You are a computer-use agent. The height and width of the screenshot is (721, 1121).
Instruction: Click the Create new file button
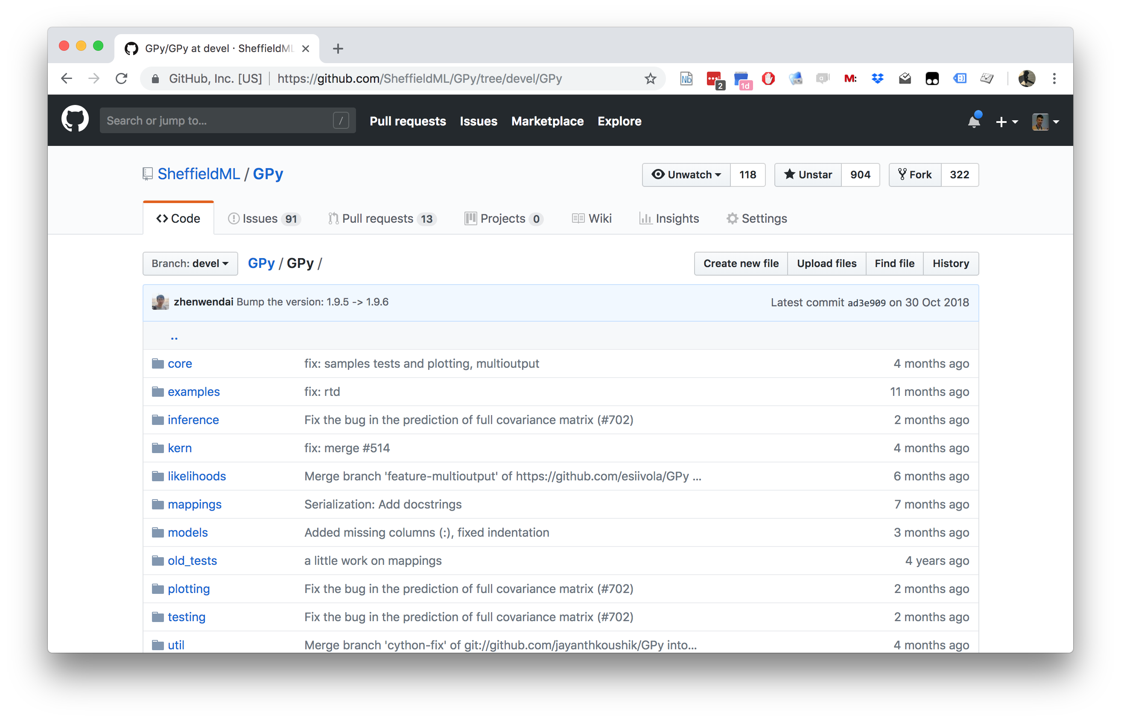pos(741,264)
